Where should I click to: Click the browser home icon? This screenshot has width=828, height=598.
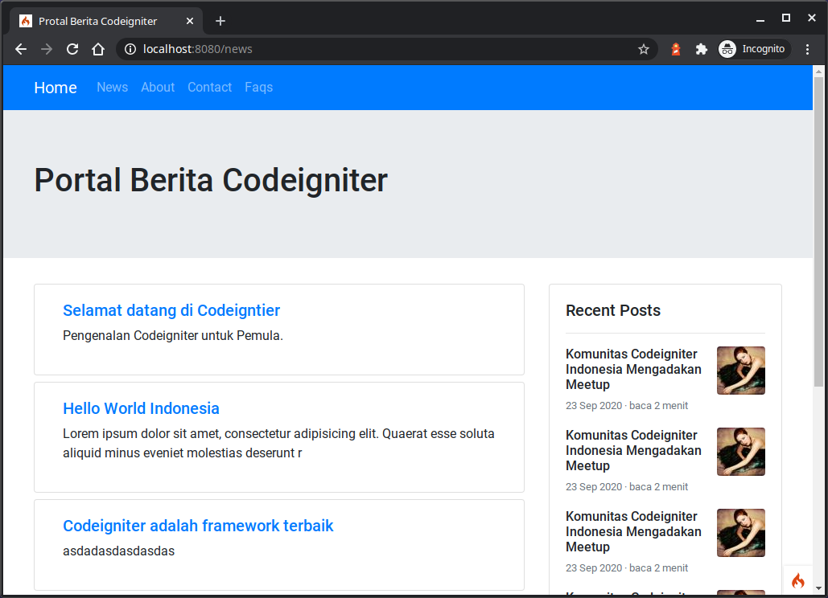(x=98, y=49)
